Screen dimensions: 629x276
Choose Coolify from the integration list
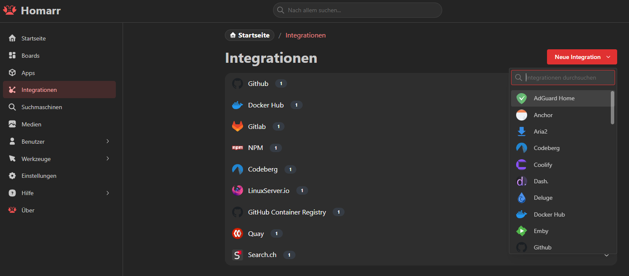pyautogui.click(x=543, y=165)
